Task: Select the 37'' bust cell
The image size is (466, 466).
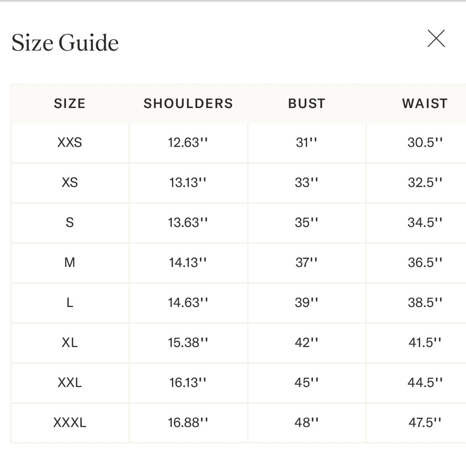Action: (x=307, y=262)
